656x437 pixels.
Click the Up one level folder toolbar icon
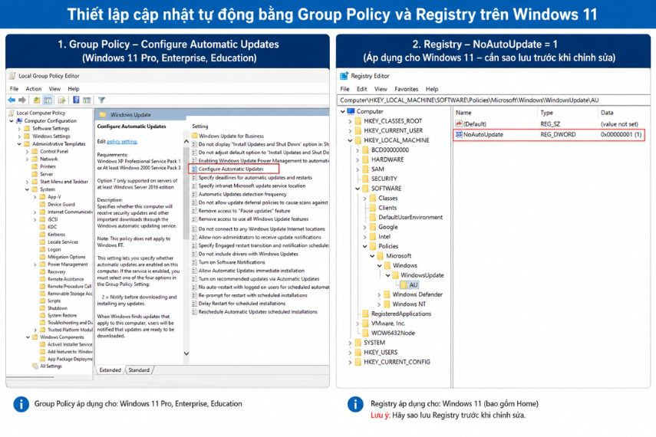tap(37, 100)
